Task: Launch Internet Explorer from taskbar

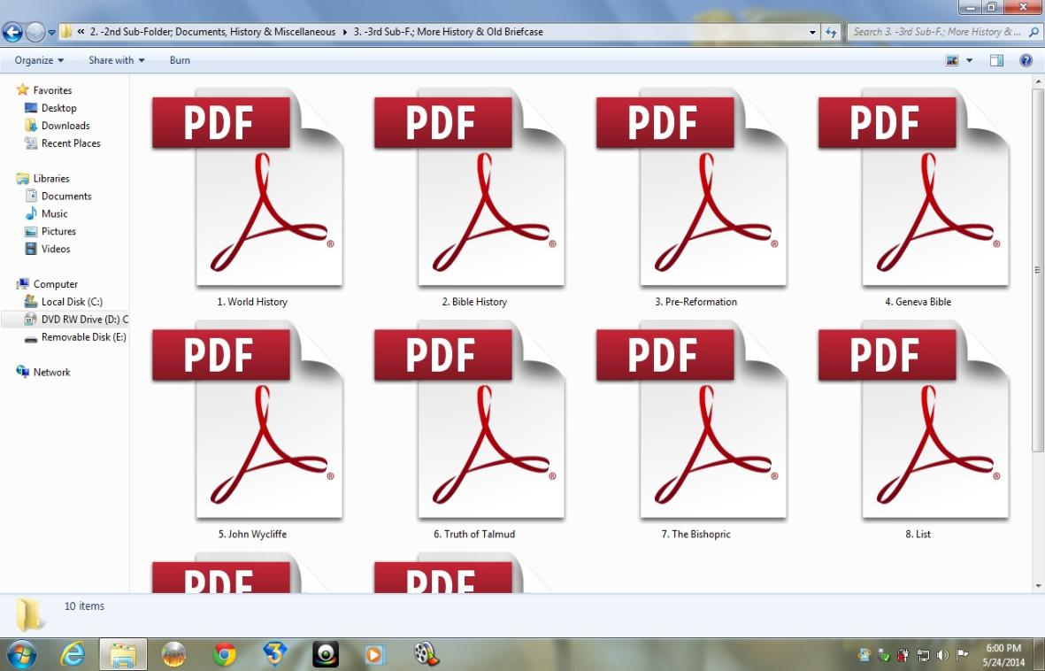Action: (72, 654)
